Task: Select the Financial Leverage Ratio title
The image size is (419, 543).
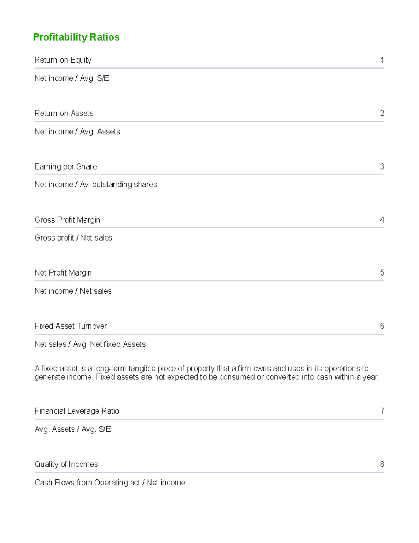Action: coord(77,411)
